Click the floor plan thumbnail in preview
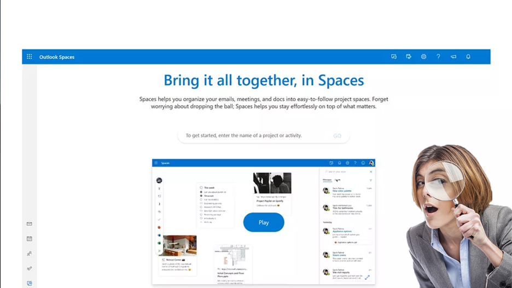 (233, 256)
